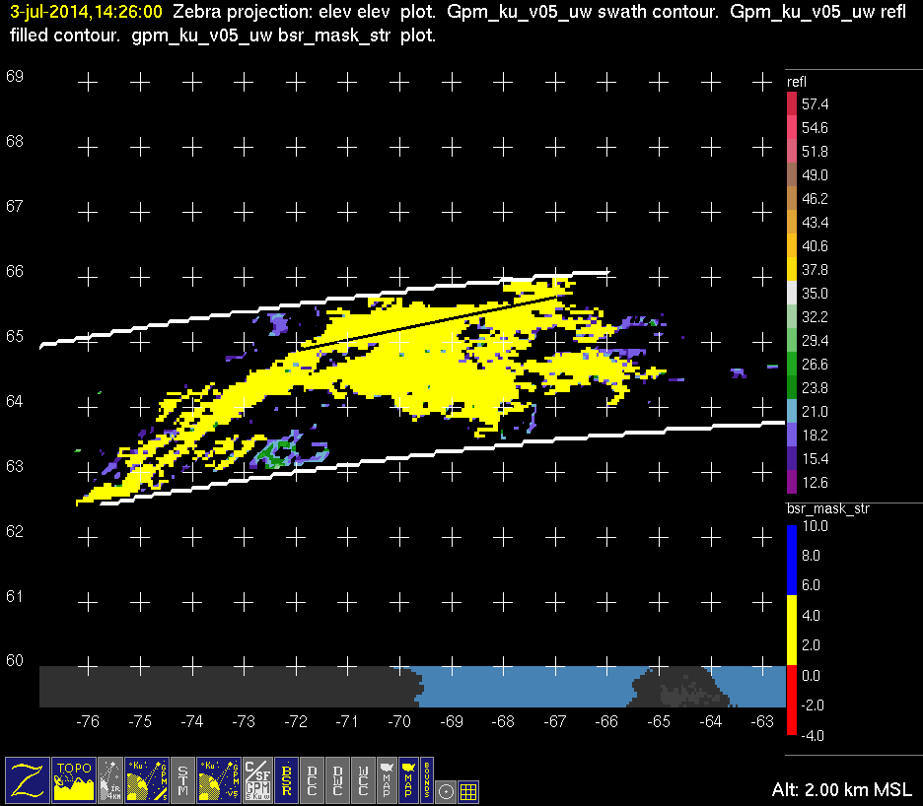923x806 pixels.
Task: Click the C/SF GPM Ku icon
Action: click(256, 779)
